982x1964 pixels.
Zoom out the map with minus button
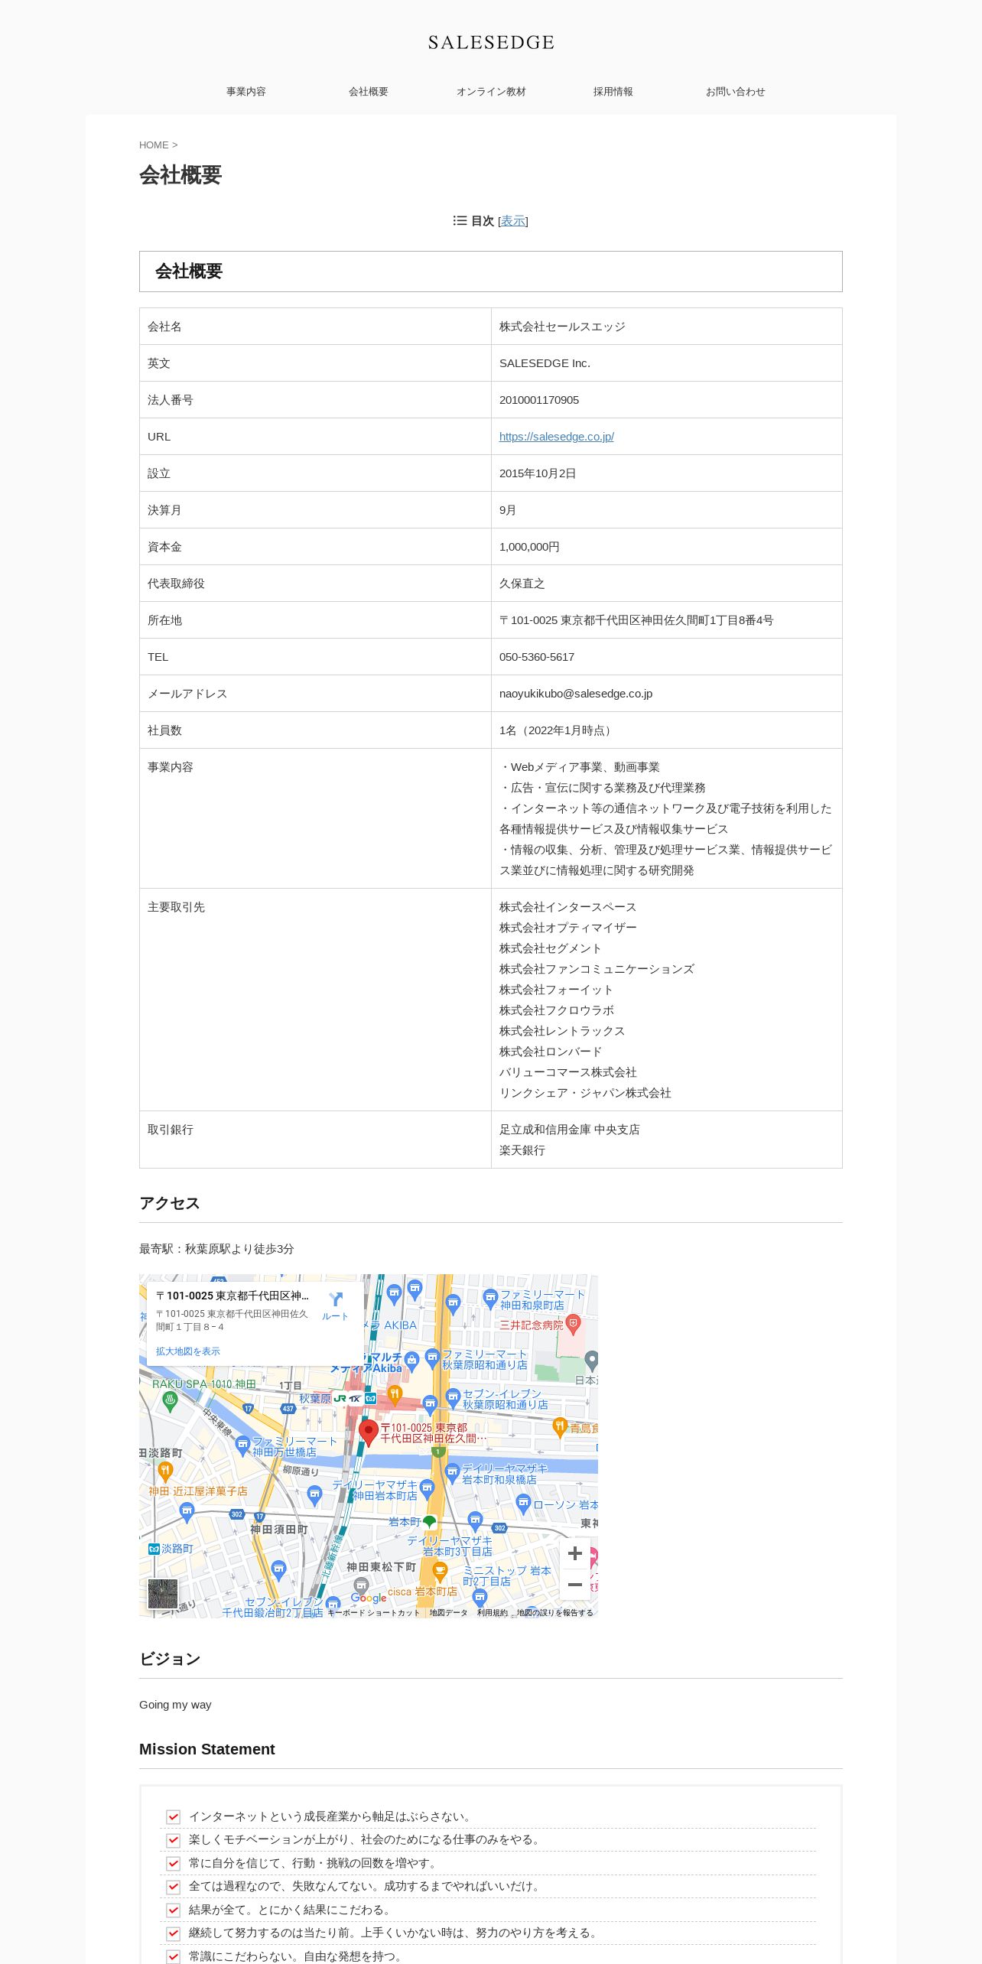(x=575, y=1585)
